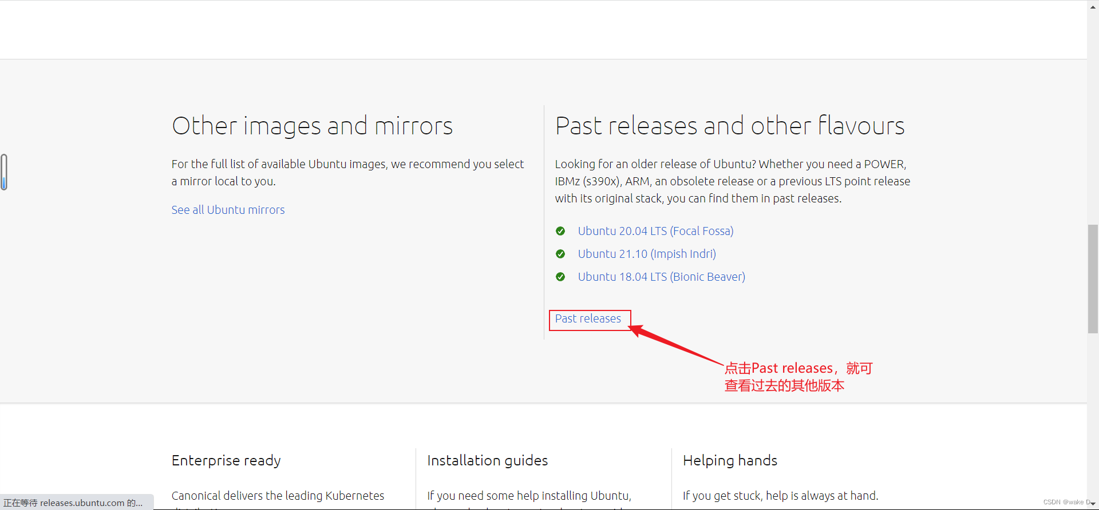The height and width of the screenshot is (510, 1099).
Task: Click status bar text waiting for releases.ubuntu.com
Action: [x=73, y=503]
